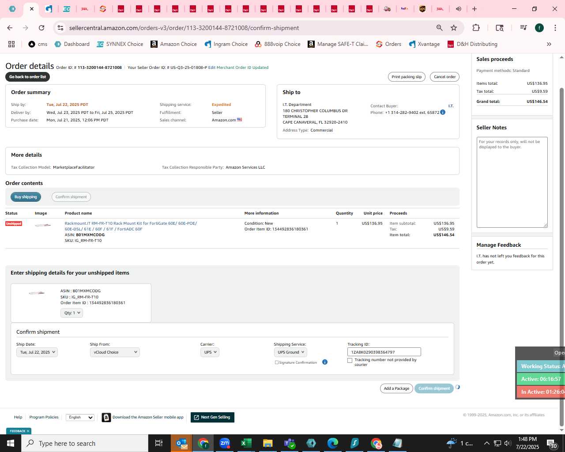Open the Rackmount.IT RM-FR-T10 product link
This screenshot has width=565, height=452.
coord(131,226)
